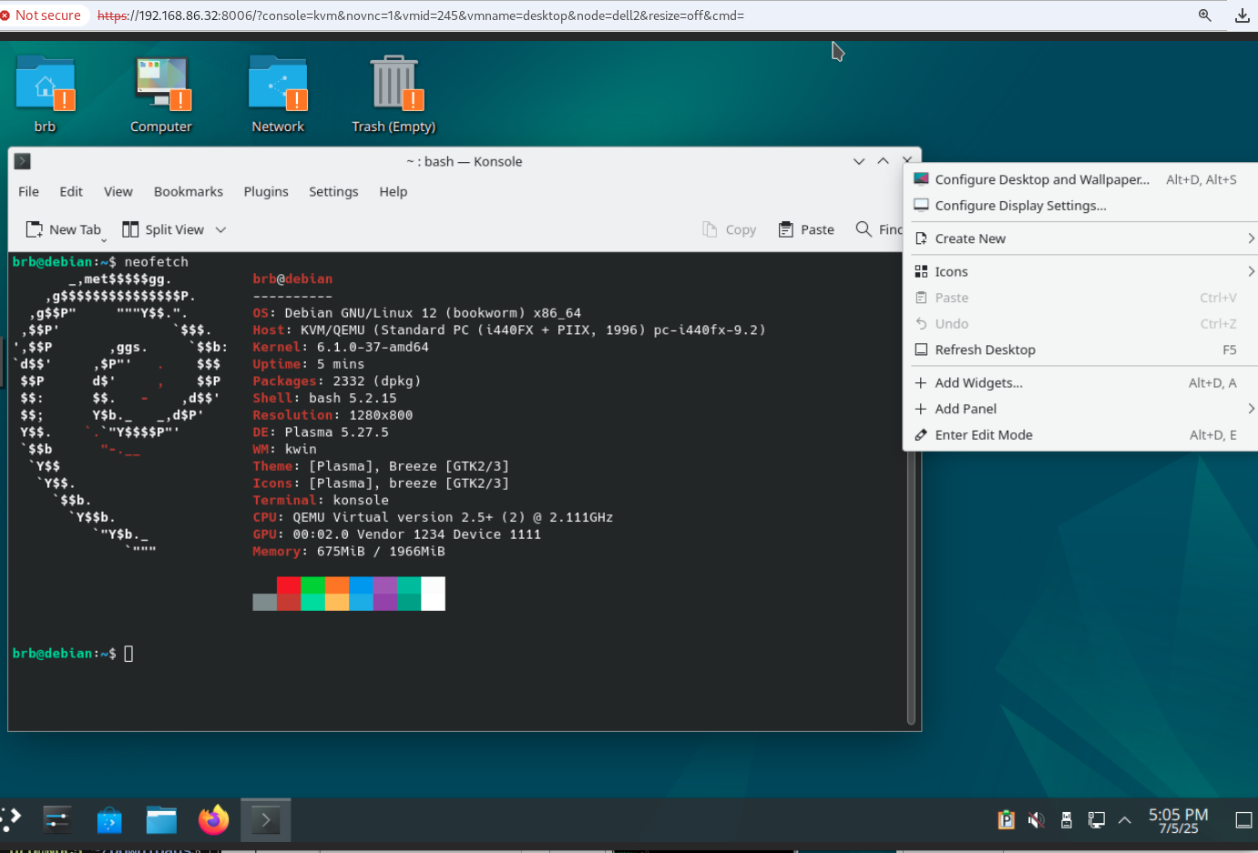Open Dolphin file manager in taskbar
The image size is (1258, 853).
coord(161,820)
